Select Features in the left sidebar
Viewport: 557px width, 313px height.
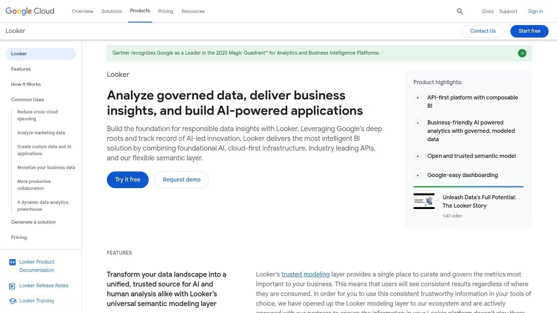(x=21, y=69)
